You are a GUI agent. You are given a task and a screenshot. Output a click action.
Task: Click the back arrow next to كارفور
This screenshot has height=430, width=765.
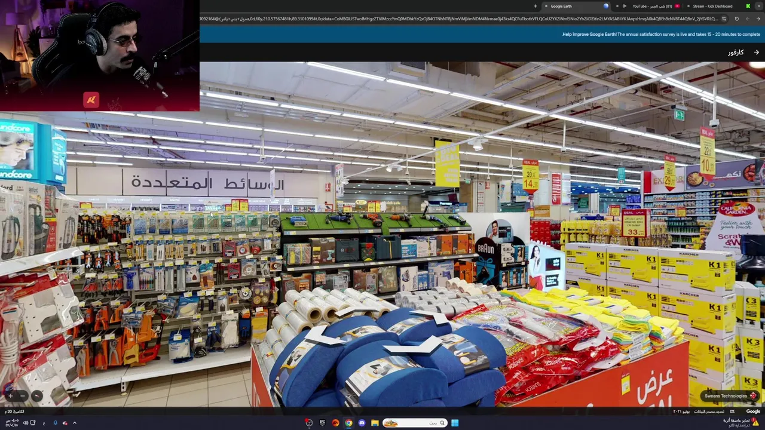(x=756, y=53)
